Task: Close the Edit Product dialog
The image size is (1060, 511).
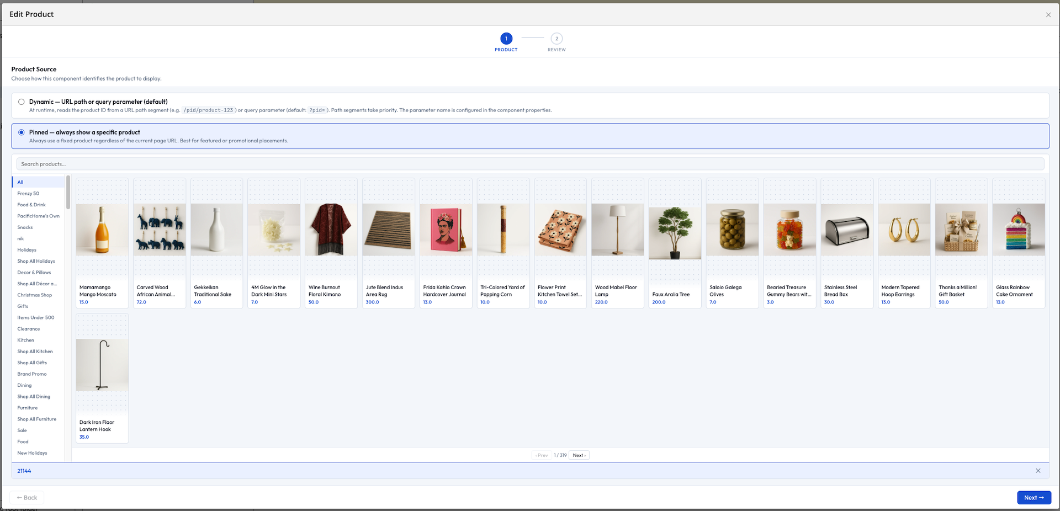Action: (1048, 15)
